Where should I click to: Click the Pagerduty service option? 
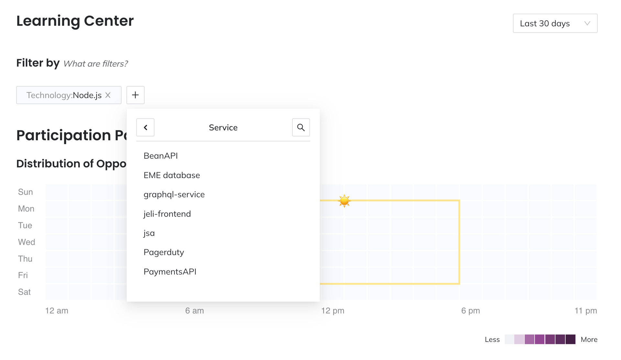[164, 252]
